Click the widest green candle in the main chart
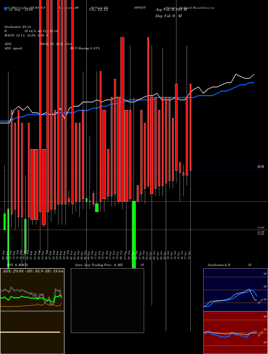268x354 pixels. point(133,235)
